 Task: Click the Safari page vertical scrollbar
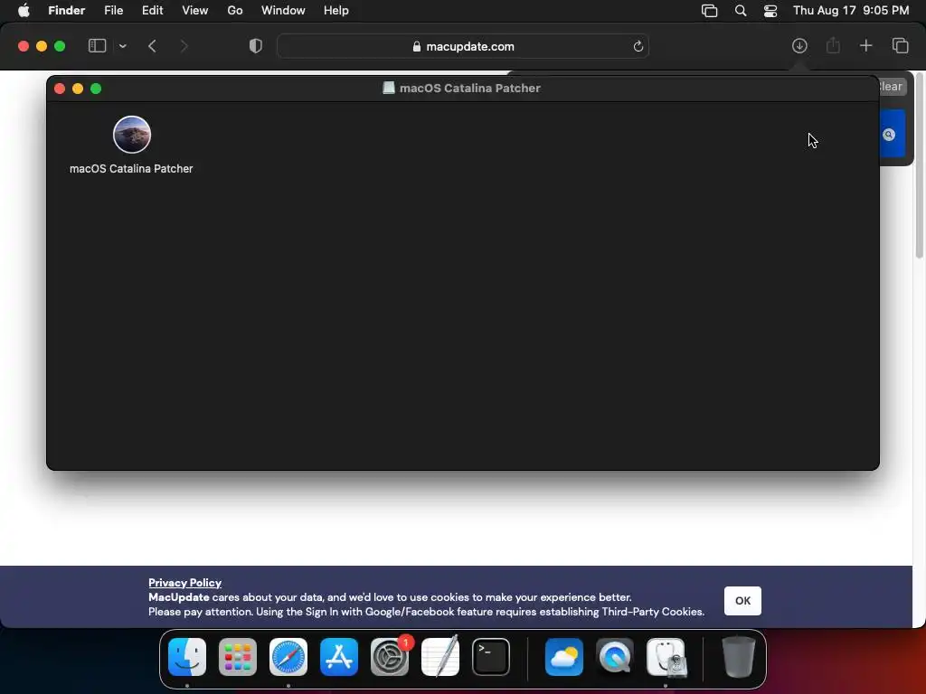tap(920, 165)
